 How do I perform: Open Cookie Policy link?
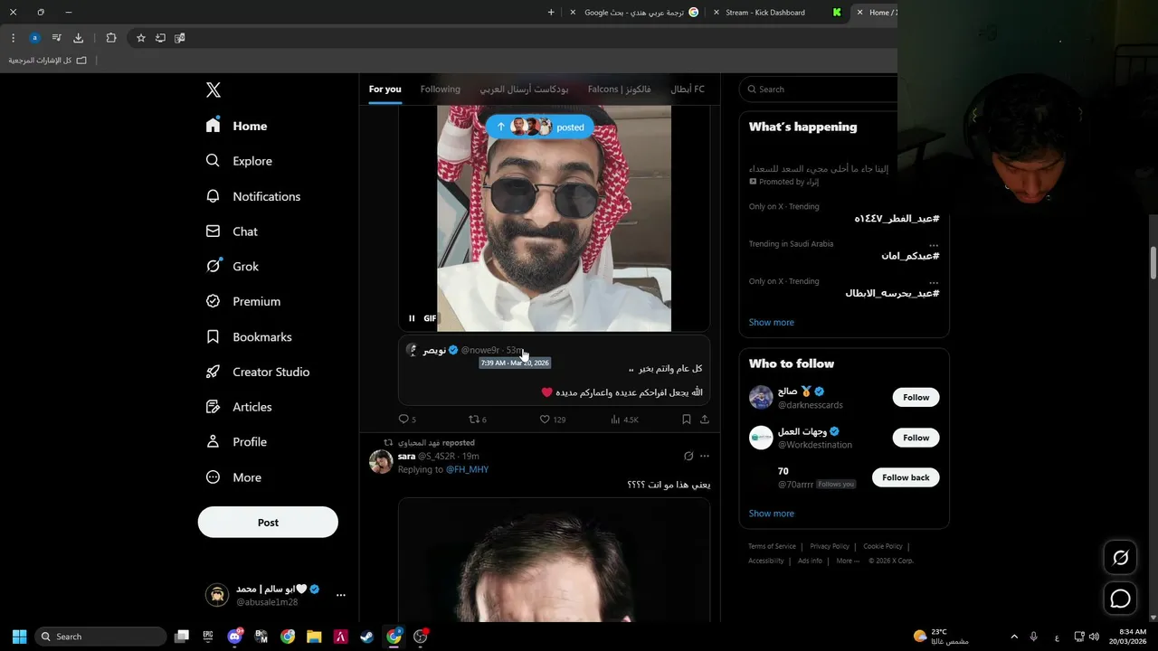883,546
